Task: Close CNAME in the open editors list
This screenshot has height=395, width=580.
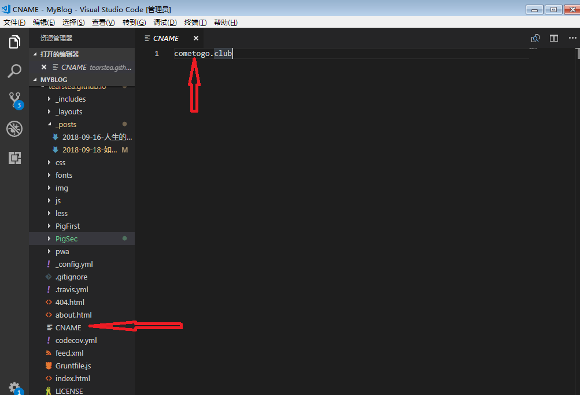Action: [x=44, y=67]
